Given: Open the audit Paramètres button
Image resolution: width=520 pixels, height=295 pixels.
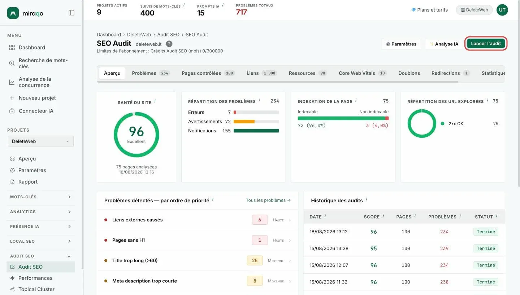Looking at the screenshot, I should [x=401, y=44].
